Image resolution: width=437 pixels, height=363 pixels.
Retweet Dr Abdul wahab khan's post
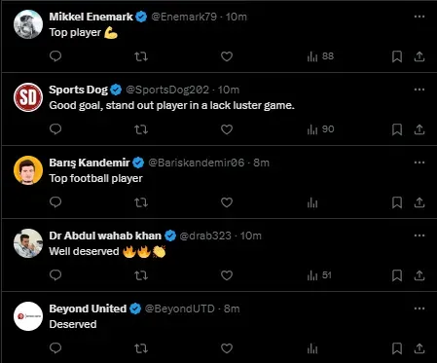[x=141, y=275]
